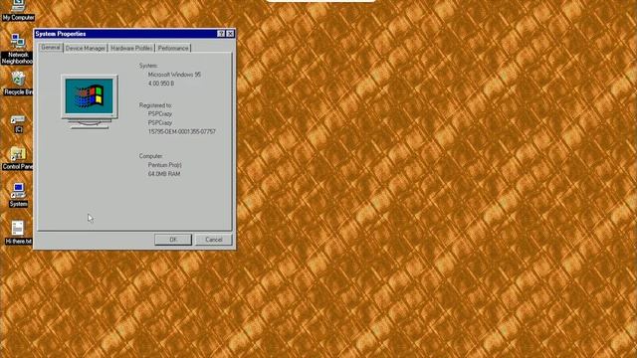Click the Computer label

click(150, 156)
